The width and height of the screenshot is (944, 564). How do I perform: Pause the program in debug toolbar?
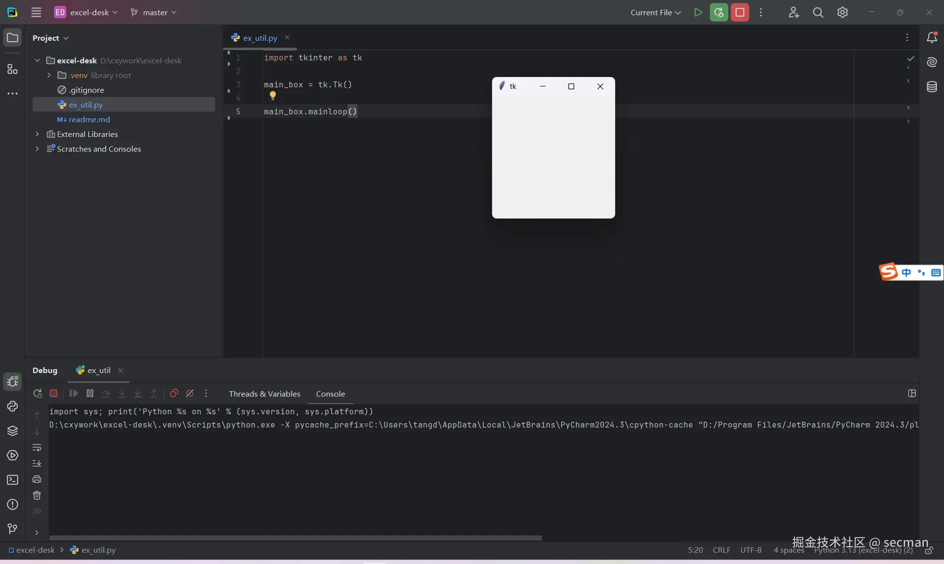click(90, 394)
